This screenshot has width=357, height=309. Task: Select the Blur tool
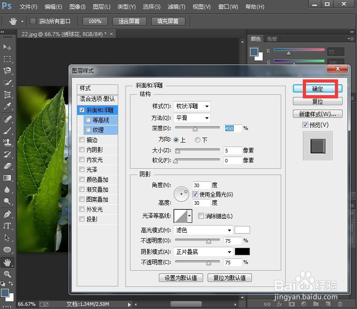(7, 190)
